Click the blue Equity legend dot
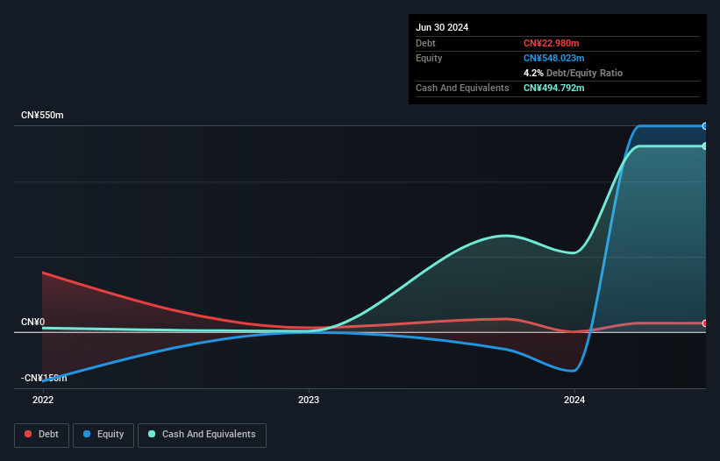Viewport: 720px width, 461px height. pyautogui.click(x=87, y=434)
